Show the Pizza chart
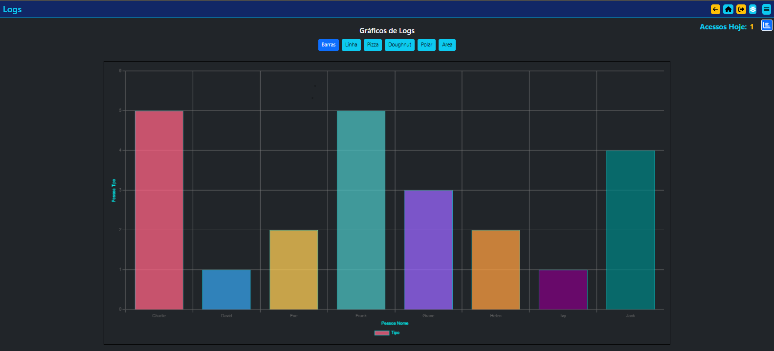Viewport: 774px width, 351px height. point(373,45)
